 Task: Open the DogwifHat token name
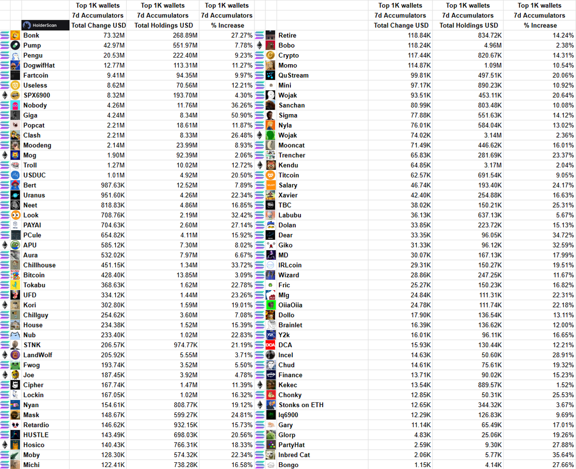(x=39, y=65)
